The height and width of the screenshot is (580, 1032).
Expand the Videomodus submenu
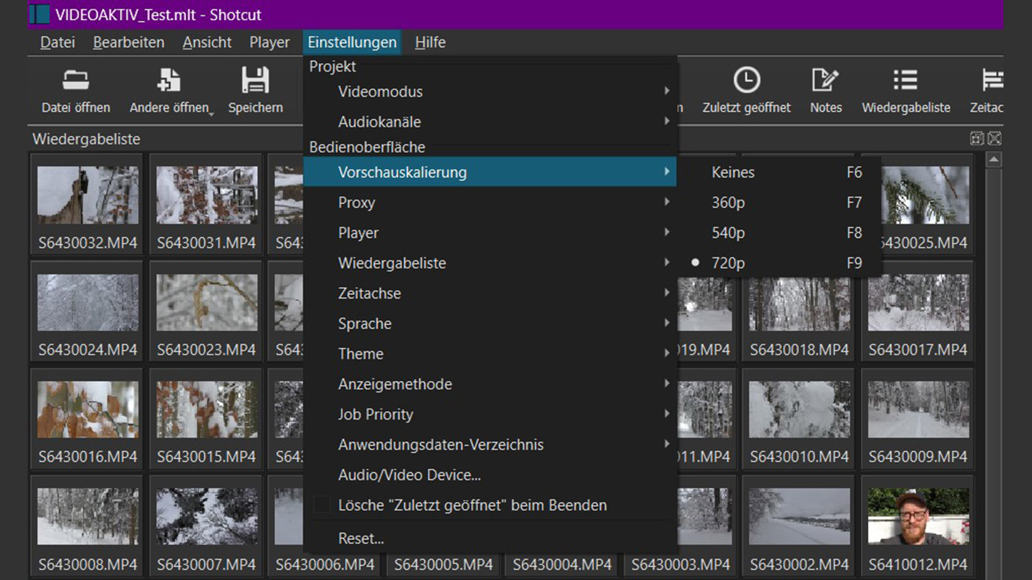pos(381,92)
